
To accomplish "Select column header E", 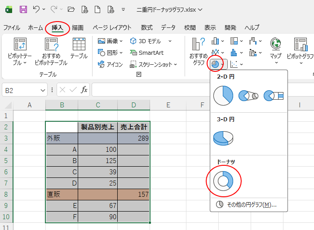I will [168, 105].
